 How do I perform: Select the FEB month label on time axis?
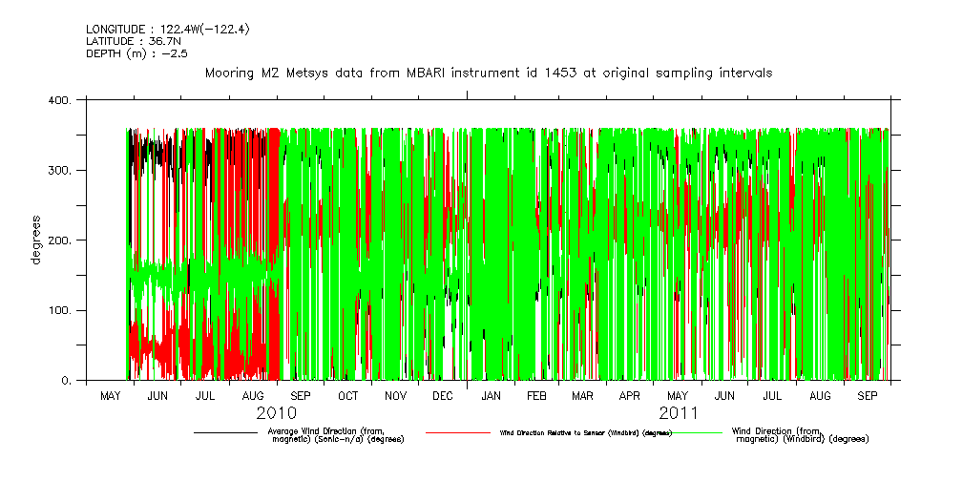coord(536,395)
